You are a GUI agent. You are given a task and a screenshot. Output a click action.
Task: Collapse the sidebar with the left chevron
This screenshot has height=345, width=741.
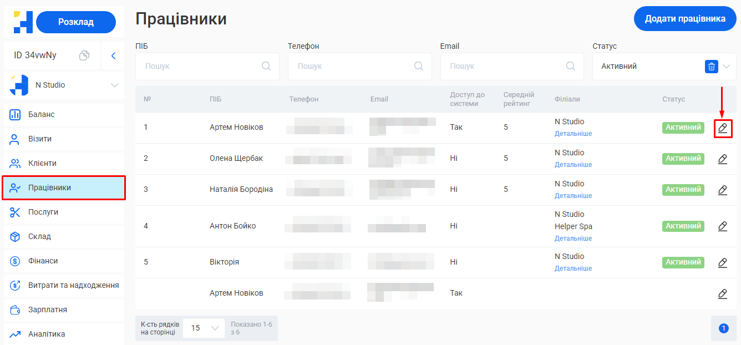(113, 55)
